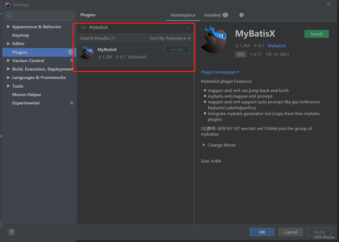Click the plugin search magnifier icon

point(84,27)
